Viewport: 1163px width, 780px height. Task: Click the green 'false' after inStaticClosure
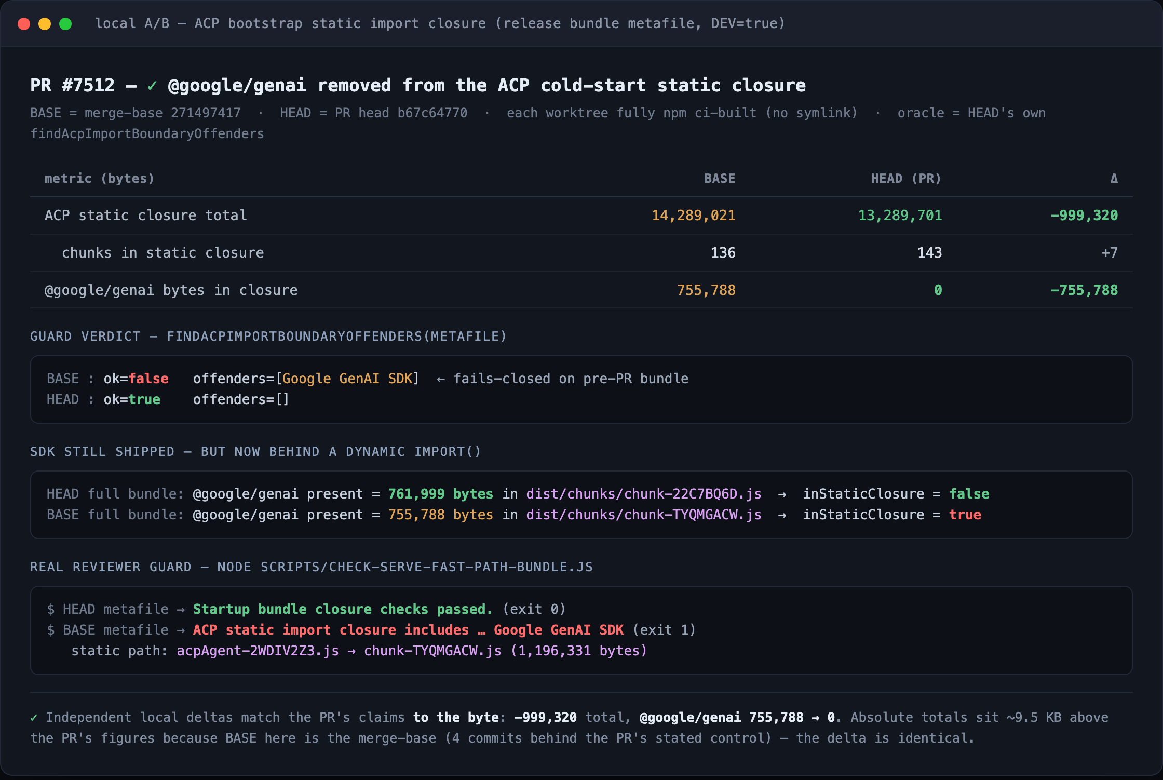969,494
